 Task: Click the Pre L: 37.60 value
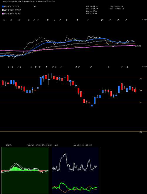coord(92,11)
